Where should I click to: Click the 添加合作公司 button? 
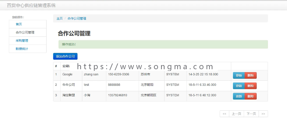[x=65, y=56]
